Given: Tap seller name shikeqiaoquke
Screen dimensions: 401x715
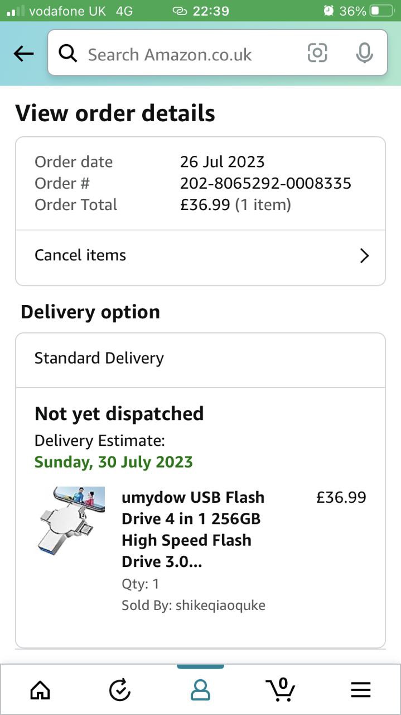Looking at the screenshot, I should (x=220, y=605).
